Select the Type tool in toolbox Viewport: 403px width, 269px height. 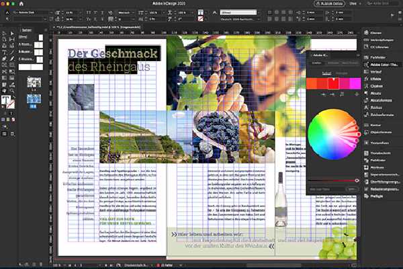tap(5, 51)
